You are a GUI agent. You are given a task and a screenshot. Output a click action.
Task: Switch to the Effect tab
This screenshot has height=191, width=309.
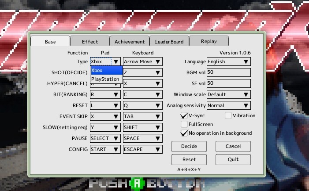pyautogui.click(x=90, y=41)
